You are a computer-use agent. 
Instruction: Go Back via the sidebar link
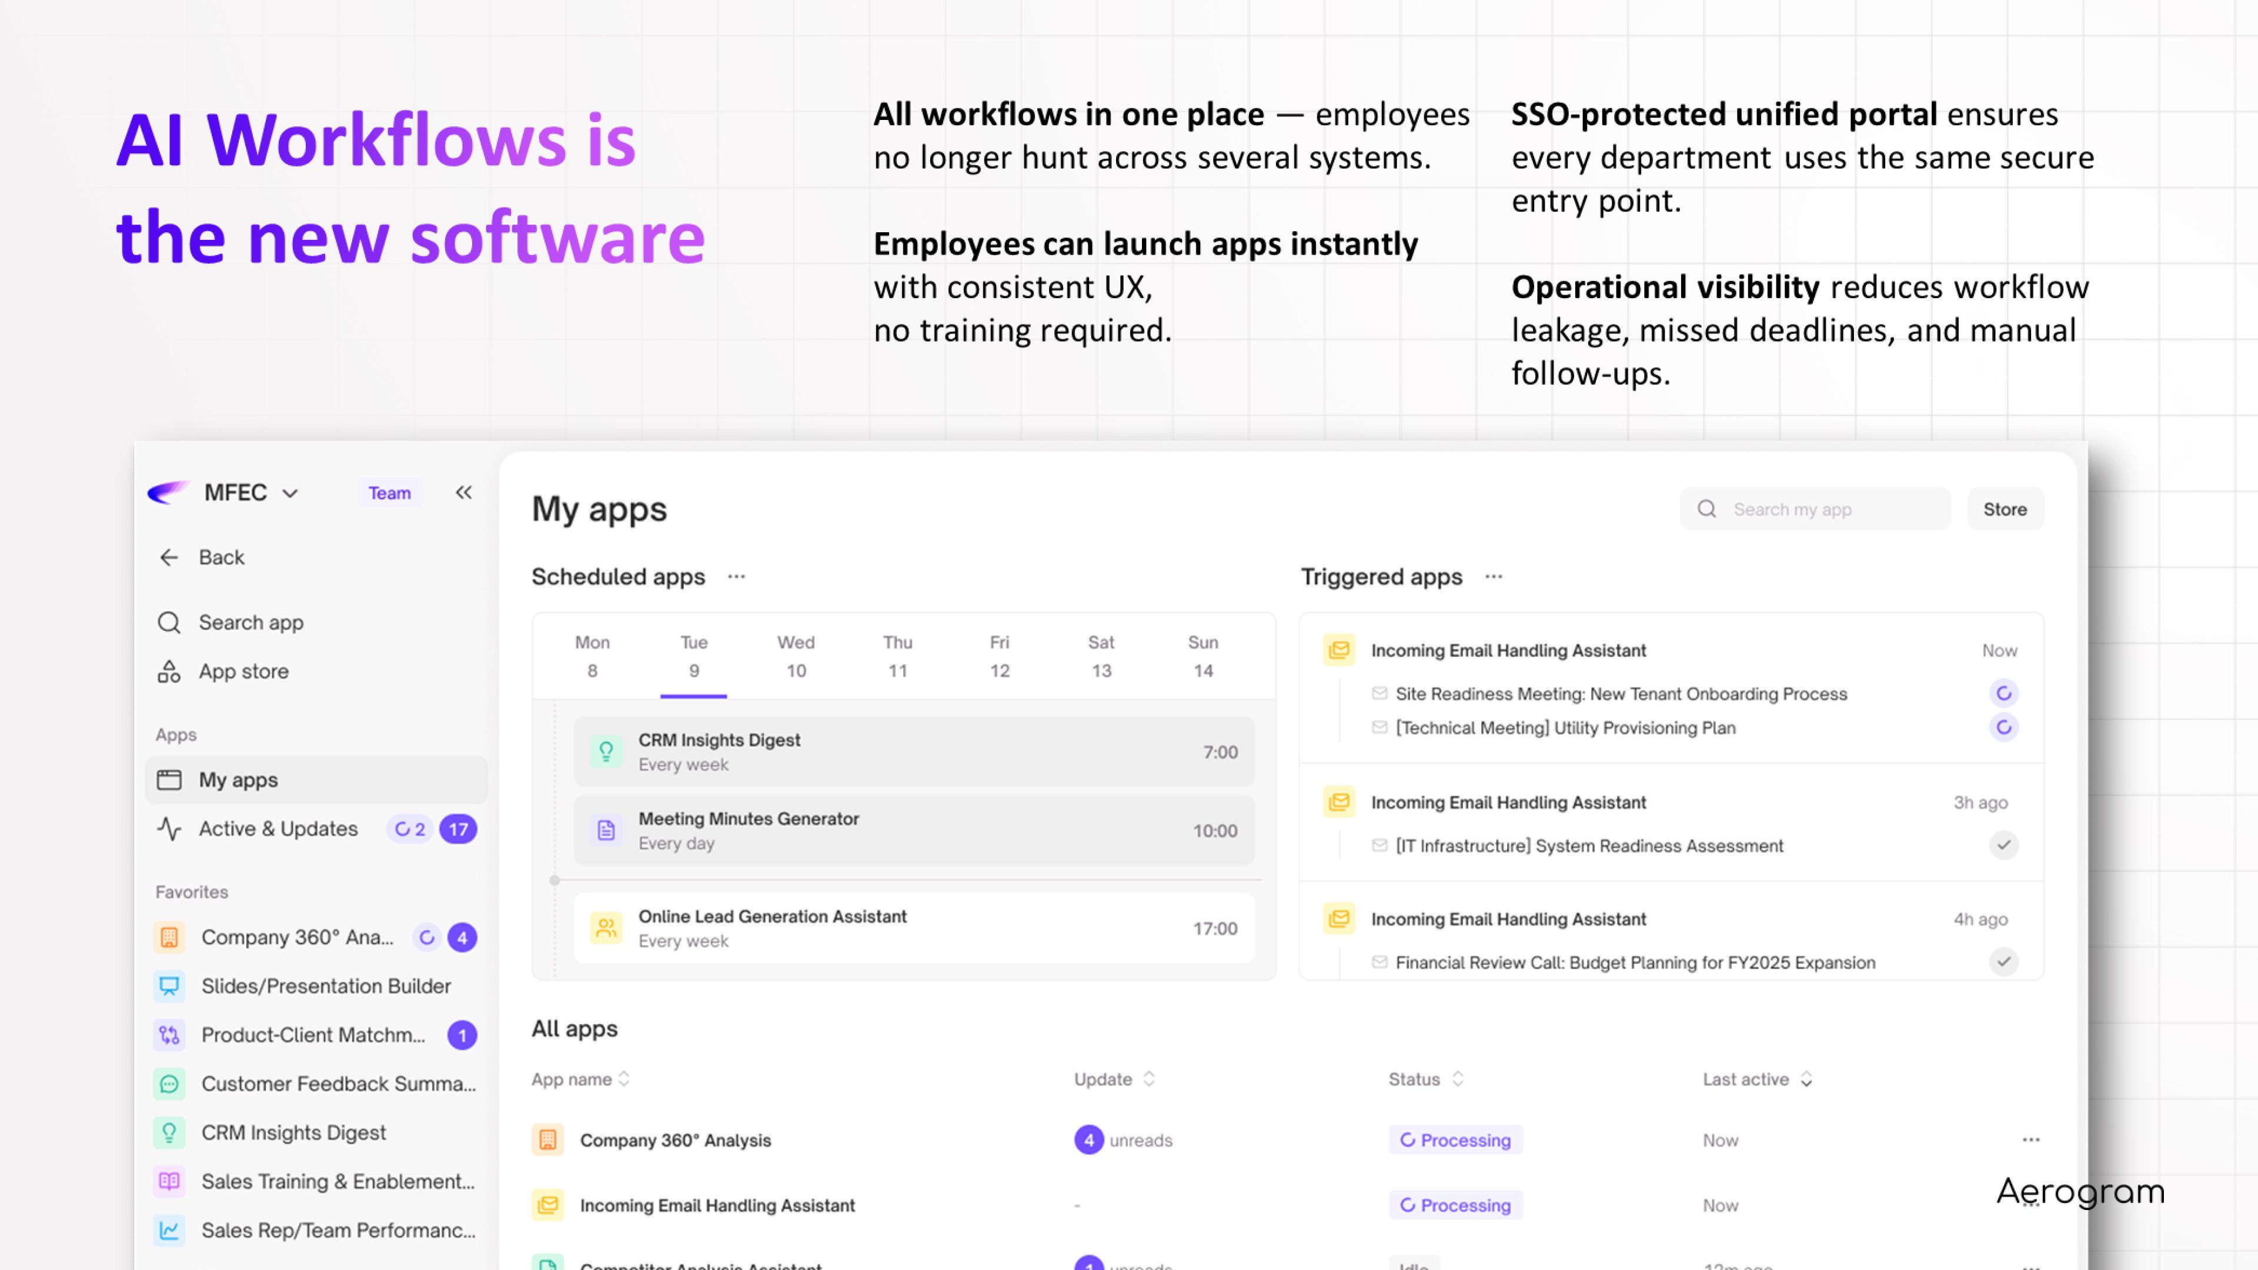[221, 557]
